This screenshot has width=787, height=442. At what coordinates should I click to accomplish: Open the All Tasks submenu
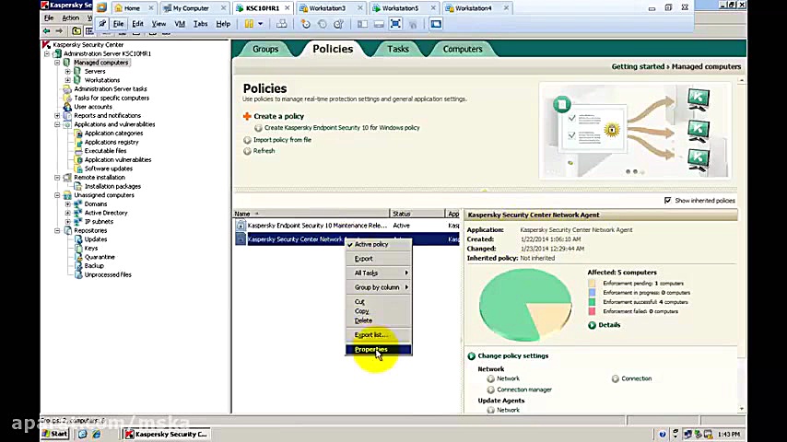click(x=379, y=273)
